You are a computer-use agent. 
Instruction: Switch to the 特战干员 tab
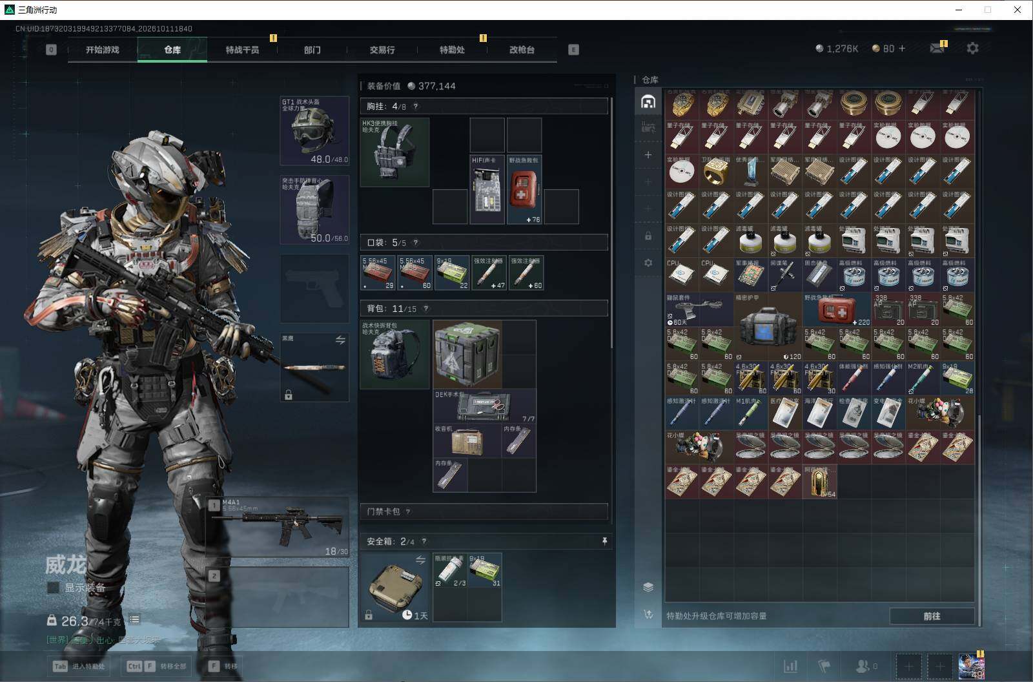pos(242,50)
